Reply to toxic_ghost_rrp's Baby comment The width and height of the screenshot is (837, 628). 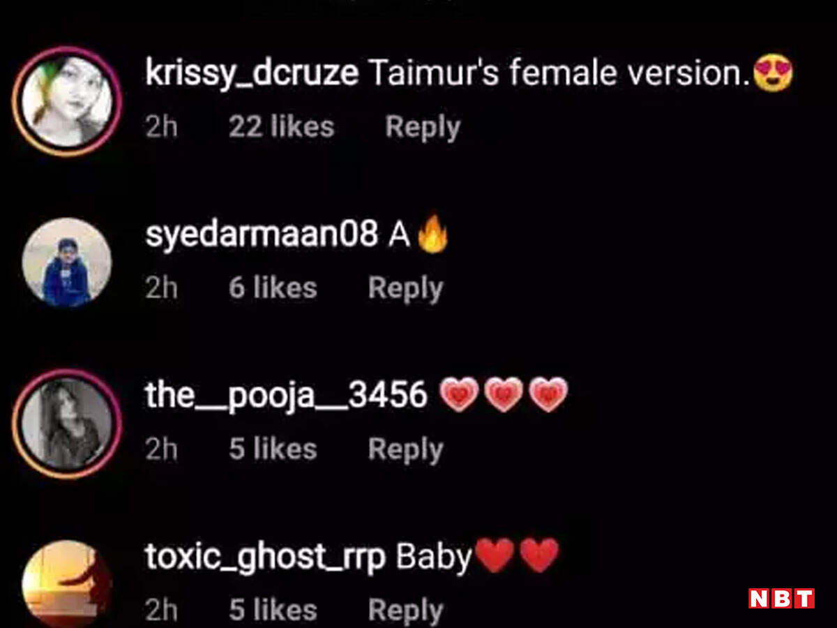click(405, 611)
